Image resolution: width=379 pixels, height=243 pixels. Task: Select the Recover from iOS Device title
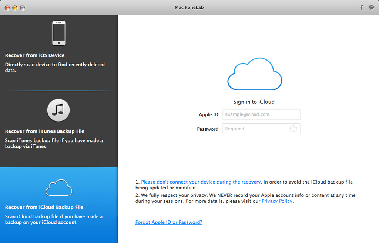click(x=35, y=55)
